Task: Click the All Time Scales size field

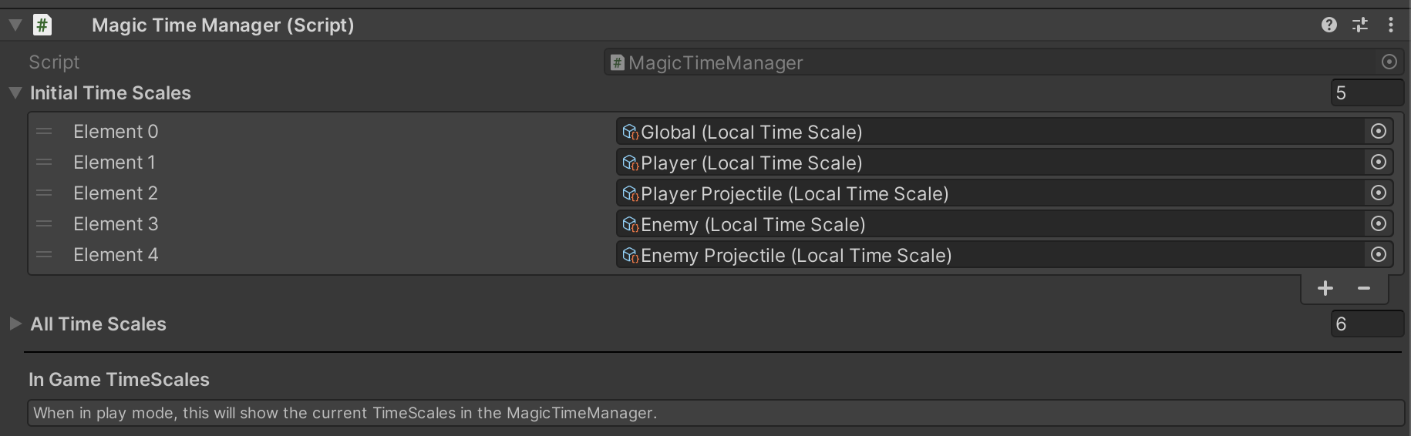Action: pyautogui.click(x=1366, y=324)
